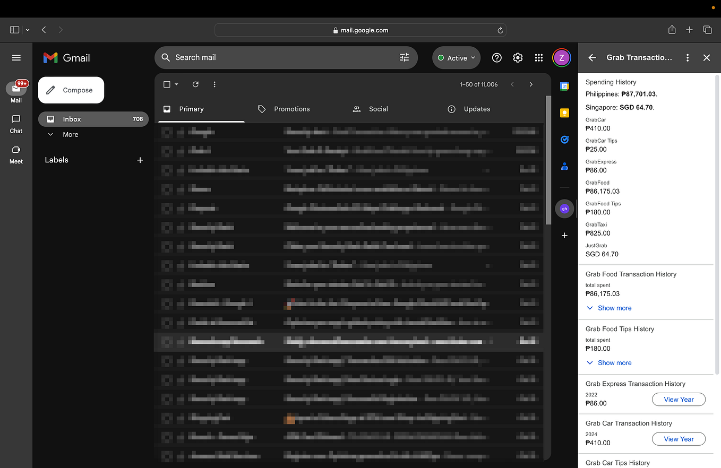Open a new Safari tab

coord(689,30)
